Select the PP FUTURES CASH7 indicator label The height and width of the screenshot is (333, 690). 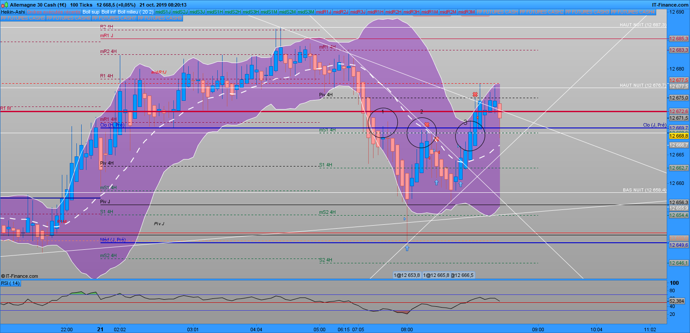114,18
